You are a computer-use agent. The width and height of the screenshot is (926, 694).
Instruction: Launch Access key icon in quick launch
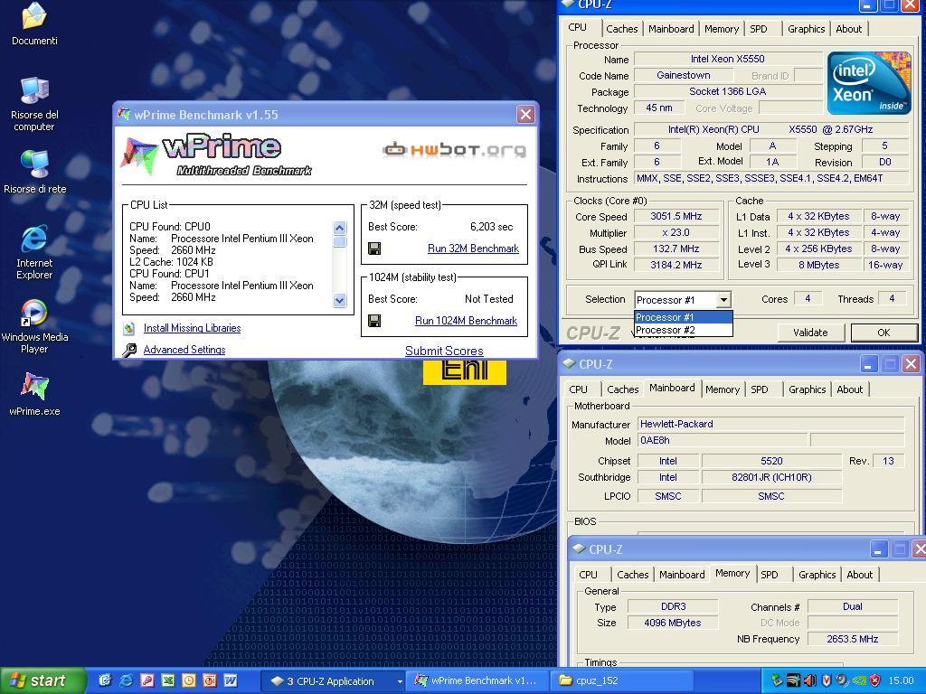147,680
